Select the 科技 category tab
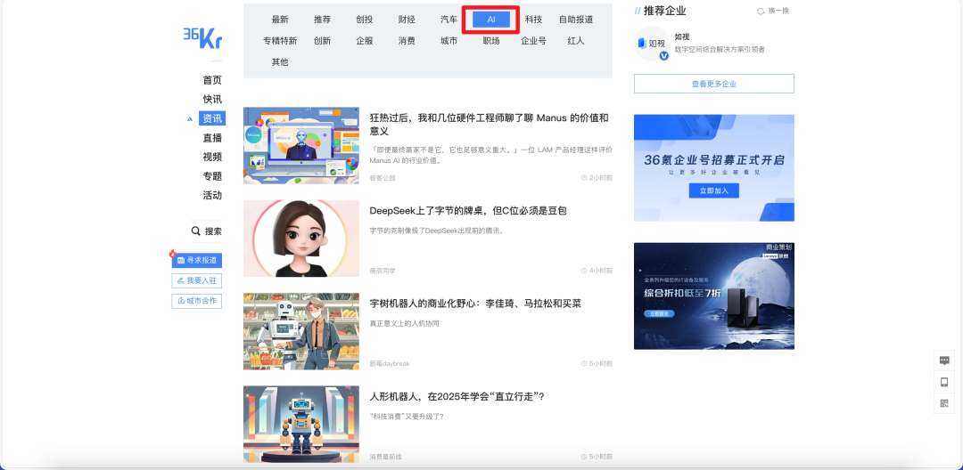The width and height of the screenshot is (963, 470). pos(534,20)
